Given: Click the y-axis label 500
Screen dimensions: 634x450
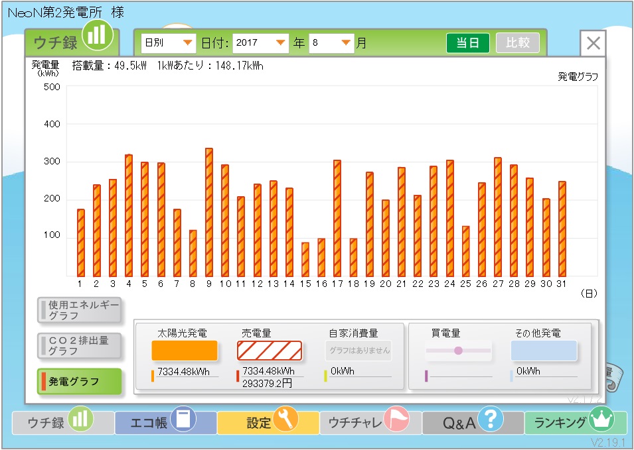Looking at the screenshot, I should click(x=52, y=87).
